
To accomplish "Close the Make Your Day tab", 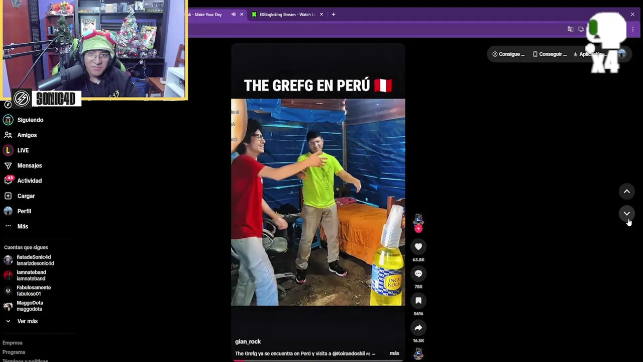I will (x=242, y=15).
